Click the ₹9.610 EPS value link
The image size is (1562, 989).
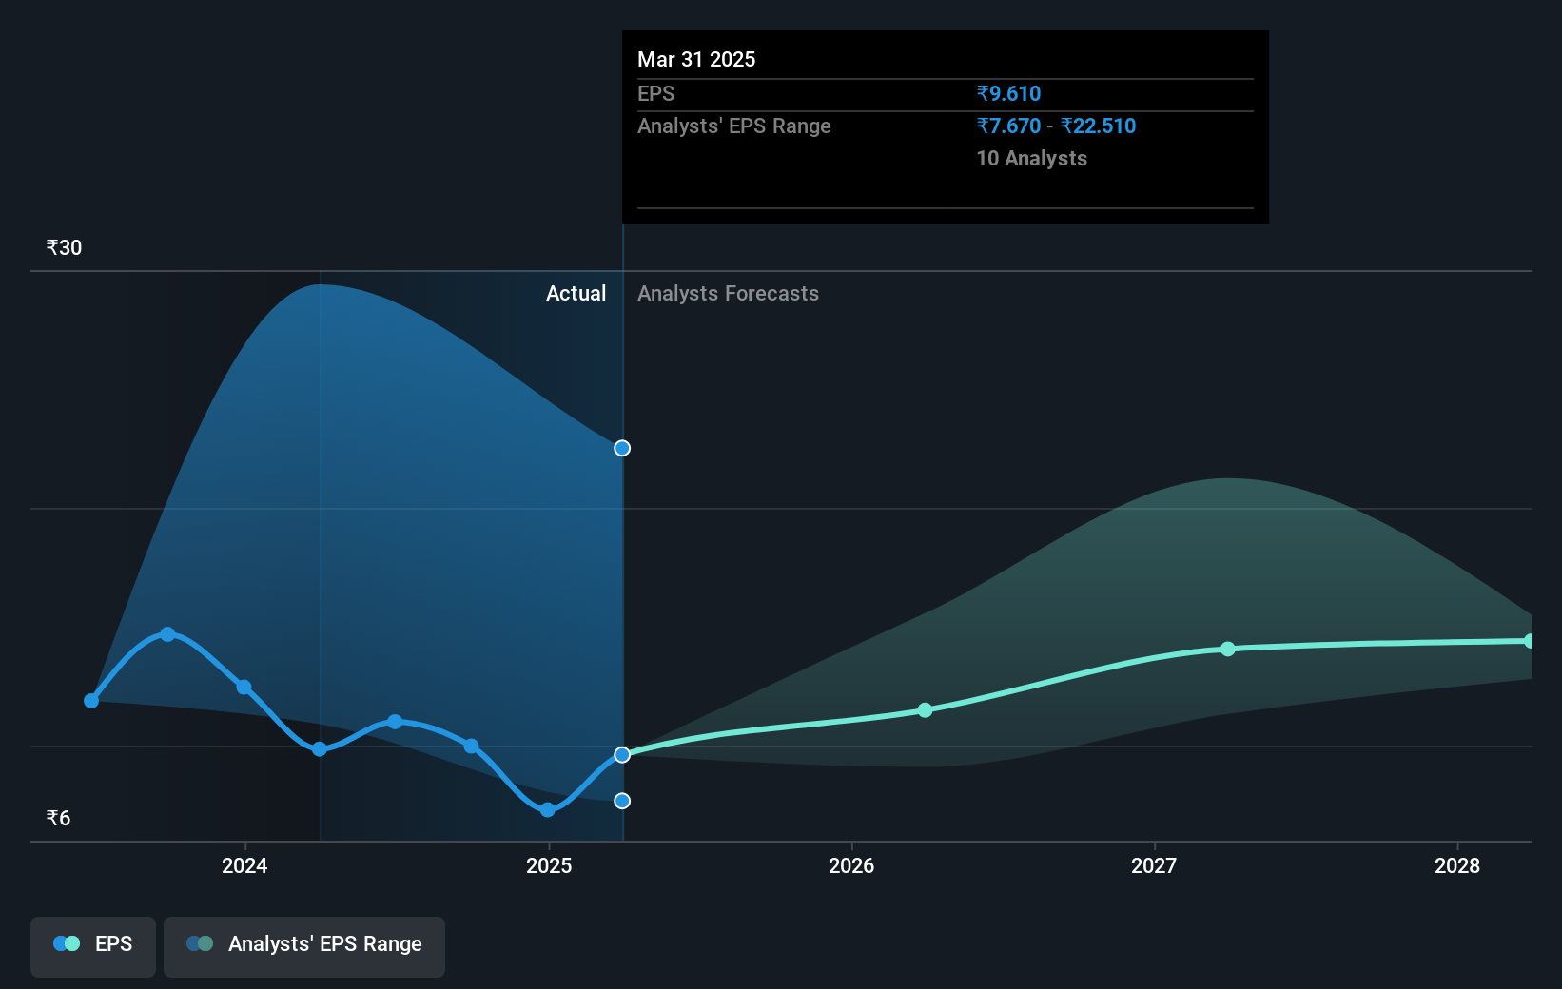coord(1007,93)
